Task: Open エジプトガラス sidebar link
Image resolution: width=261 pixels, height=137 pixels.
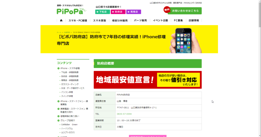Action: click(68, 132)
